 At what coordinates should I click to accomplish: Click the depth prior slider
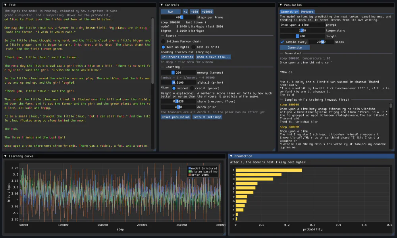pyautogui.click(x=178, y=107)
